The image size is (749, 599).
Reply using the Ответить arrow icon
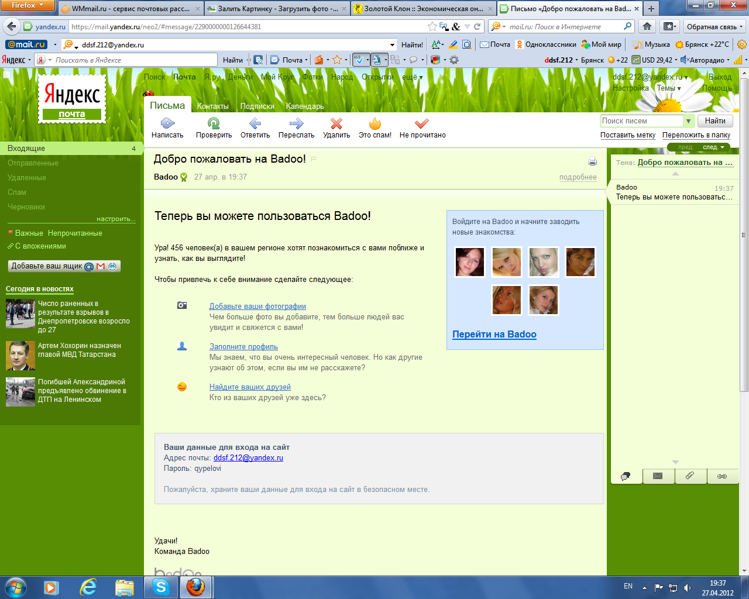pyautogui.click(x=255, y=123)
